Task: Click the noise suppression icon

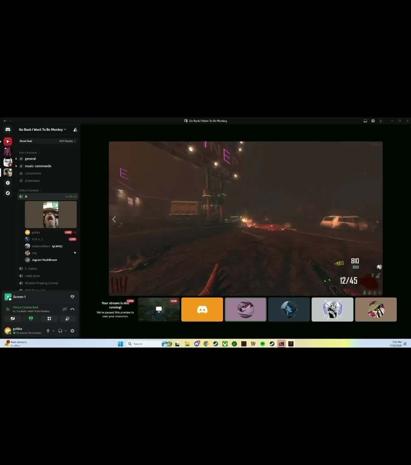Action: point(65,309)
